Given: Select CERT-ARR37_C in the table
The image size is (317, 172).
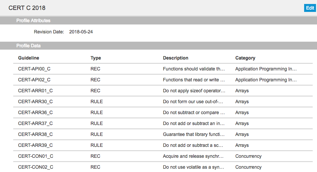Looking at the screenshot, I should pos(163,124).
